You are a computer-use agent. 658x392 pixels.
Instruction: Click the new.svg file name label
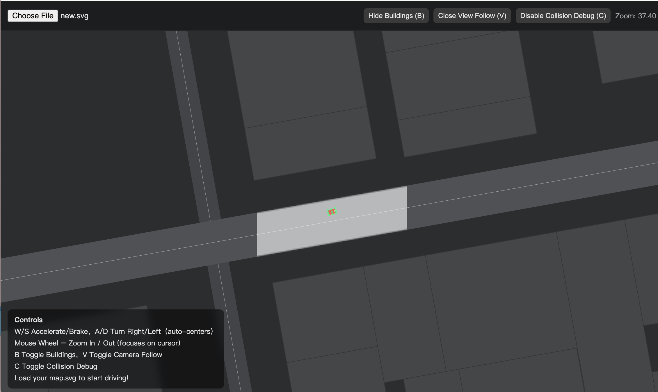tap(74, 16)
